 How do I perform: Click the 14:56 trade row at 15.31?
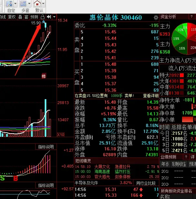(116, 189)
